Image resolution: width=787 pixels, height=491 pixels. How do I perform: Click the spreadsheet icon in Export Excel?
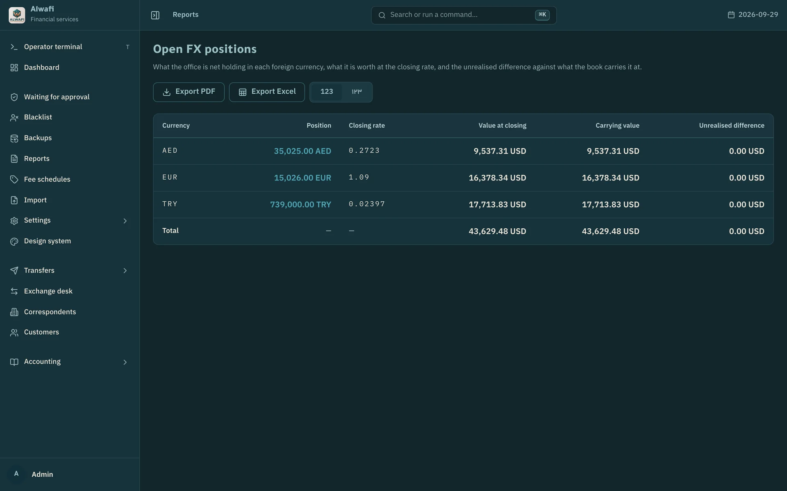tap(242, 92)
